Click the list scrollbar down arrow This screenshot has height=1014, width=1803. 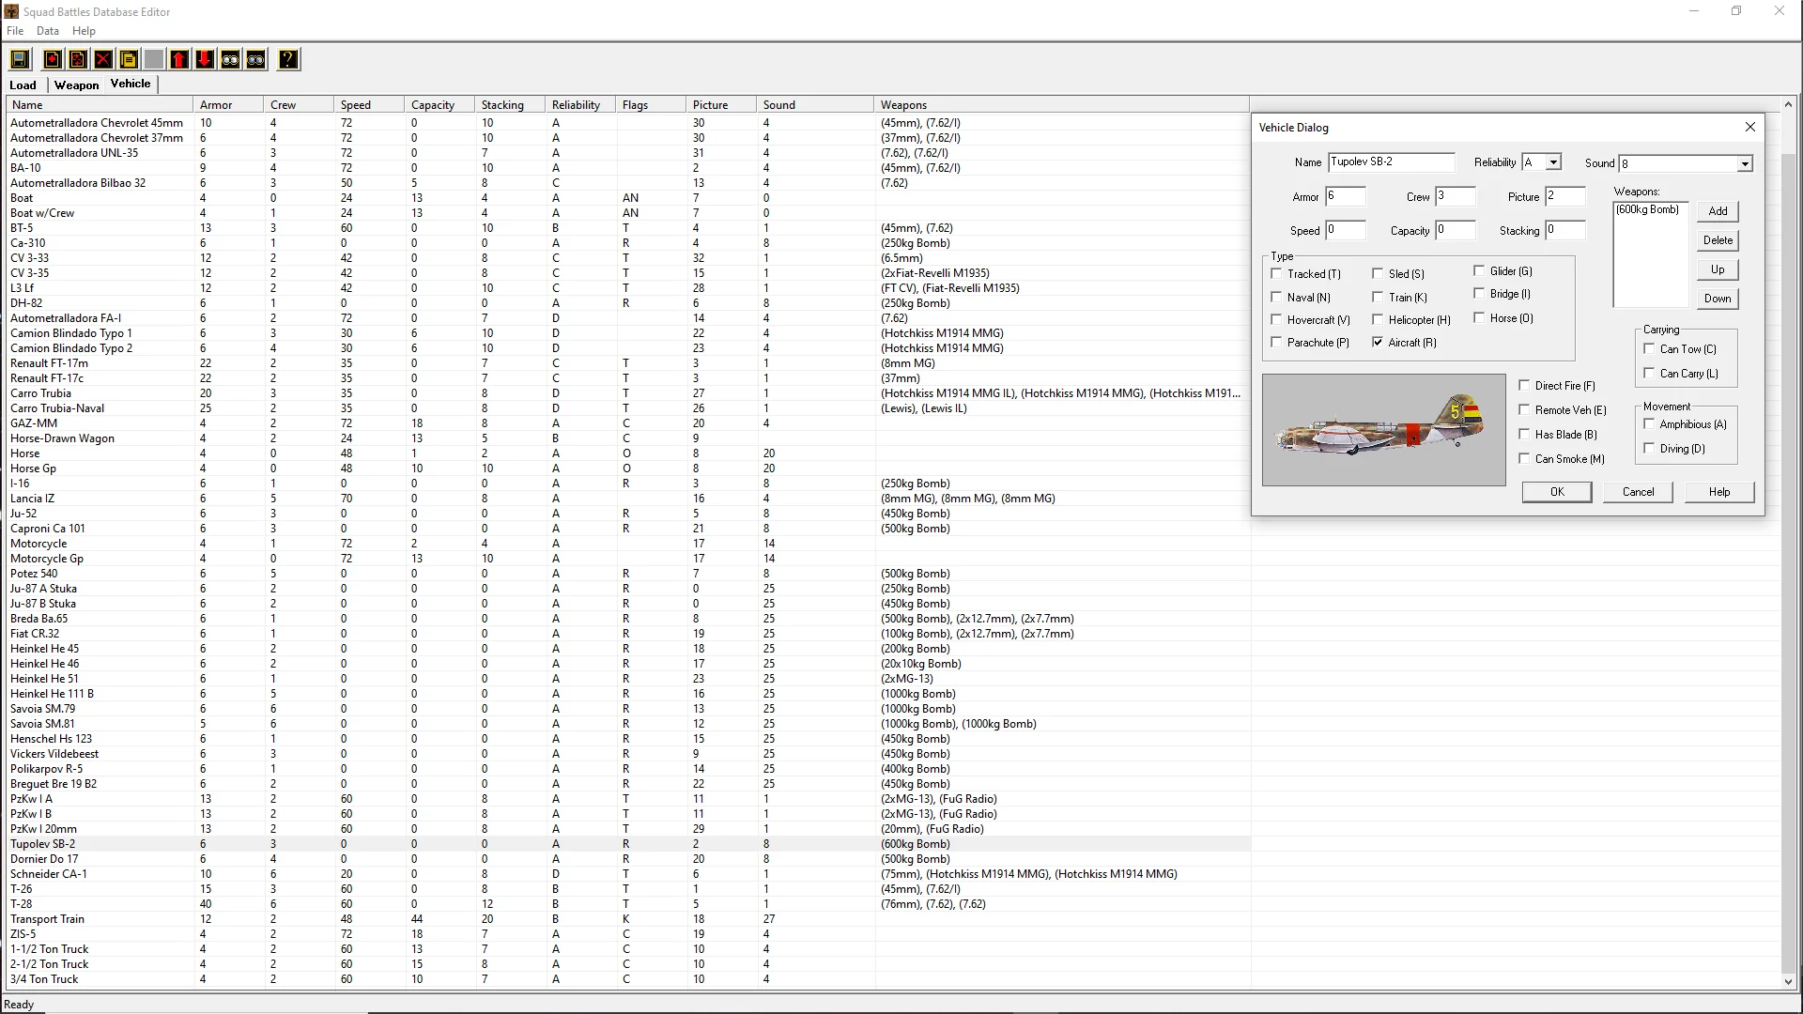point(1788,982)
